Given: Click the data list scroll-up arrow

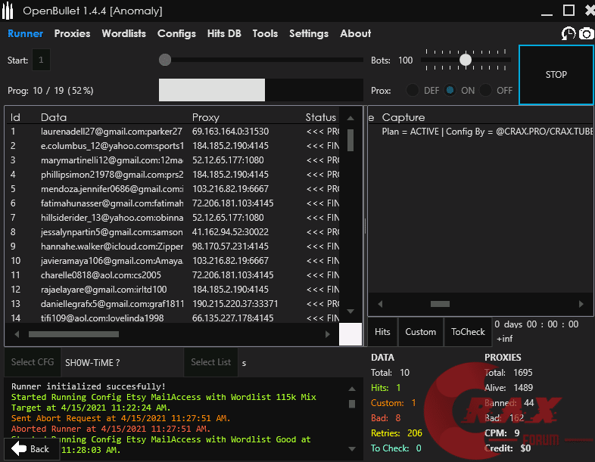Looking at the screenshot, I should pos(350,118).
